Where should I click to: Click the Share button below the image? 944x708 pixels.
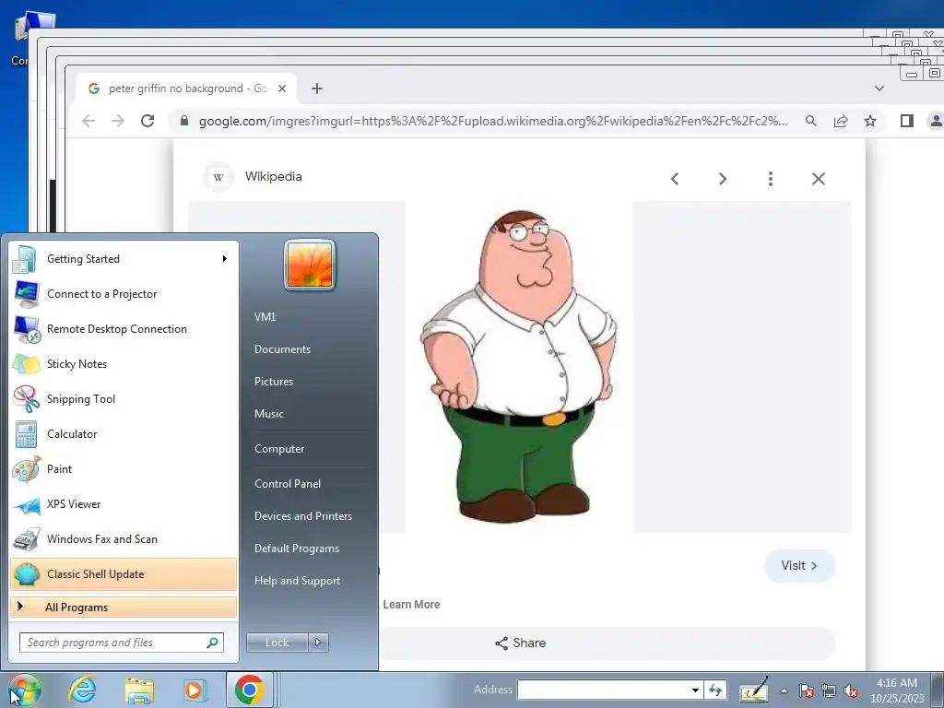[520, 643]
